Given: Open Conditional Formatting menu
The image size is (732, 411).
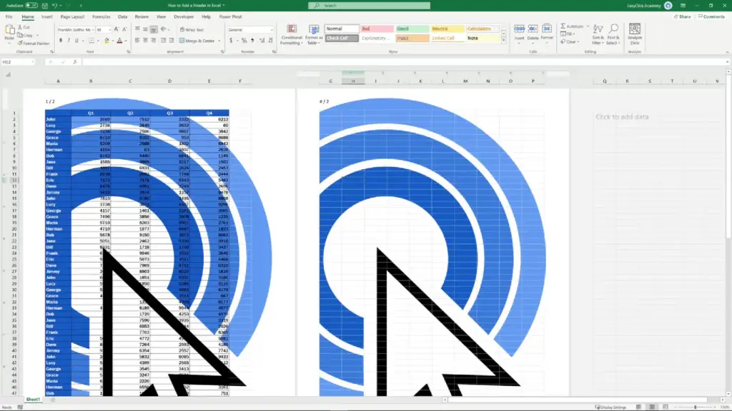Looking at the screenshot, I should [292, 35].
